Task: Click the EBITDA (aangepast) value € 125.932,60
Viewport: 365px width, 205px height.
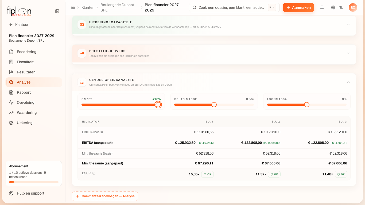Action: pos(185,143)
